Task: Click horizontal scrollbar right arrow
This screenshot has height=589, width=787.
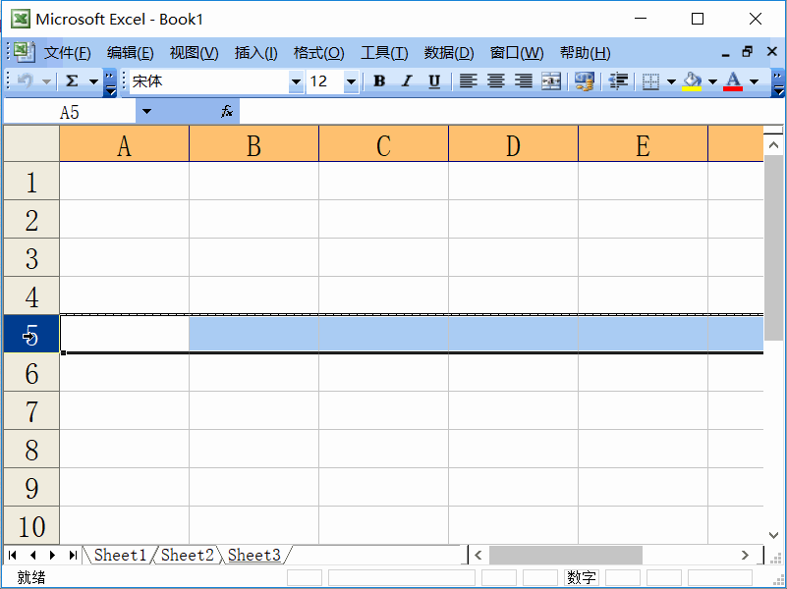Action: (x=745, y=555)
